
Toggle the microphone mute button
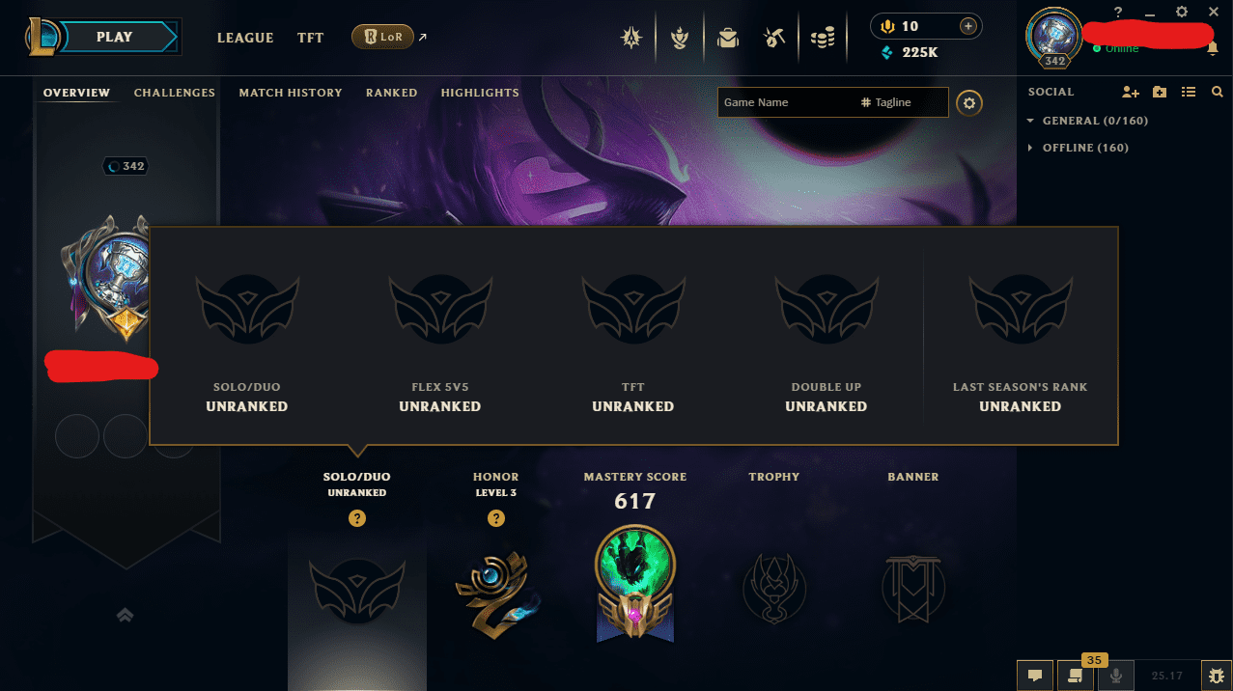point(1116,676)
